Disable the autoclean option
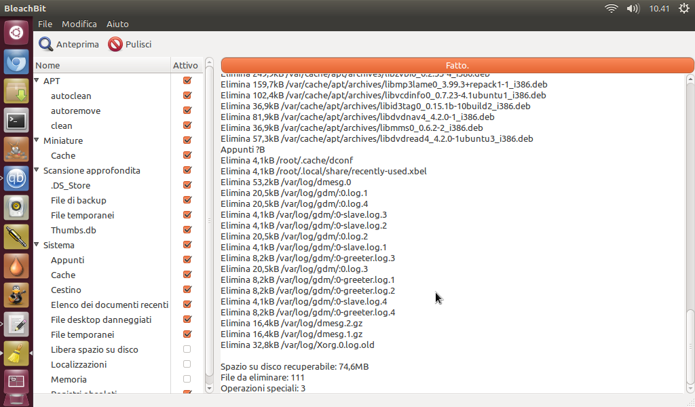 pos(187,96)
